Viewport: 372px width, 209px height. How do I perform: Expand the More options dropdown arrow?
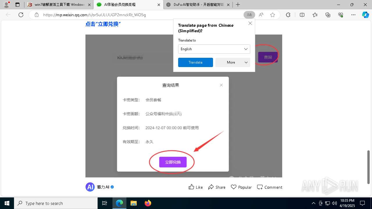click(246, 62)
